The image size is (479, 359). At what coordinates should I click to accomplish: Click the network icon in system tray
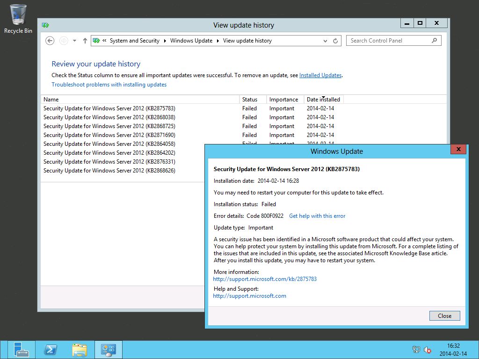coord(416,350)
